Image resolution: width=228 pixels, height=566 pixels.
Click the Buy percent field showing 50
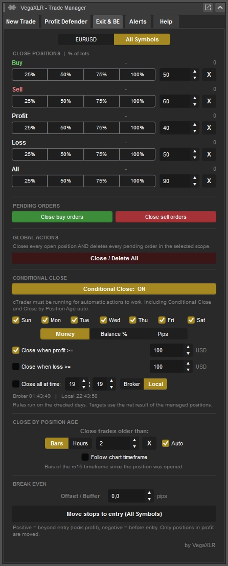[176, 75]
